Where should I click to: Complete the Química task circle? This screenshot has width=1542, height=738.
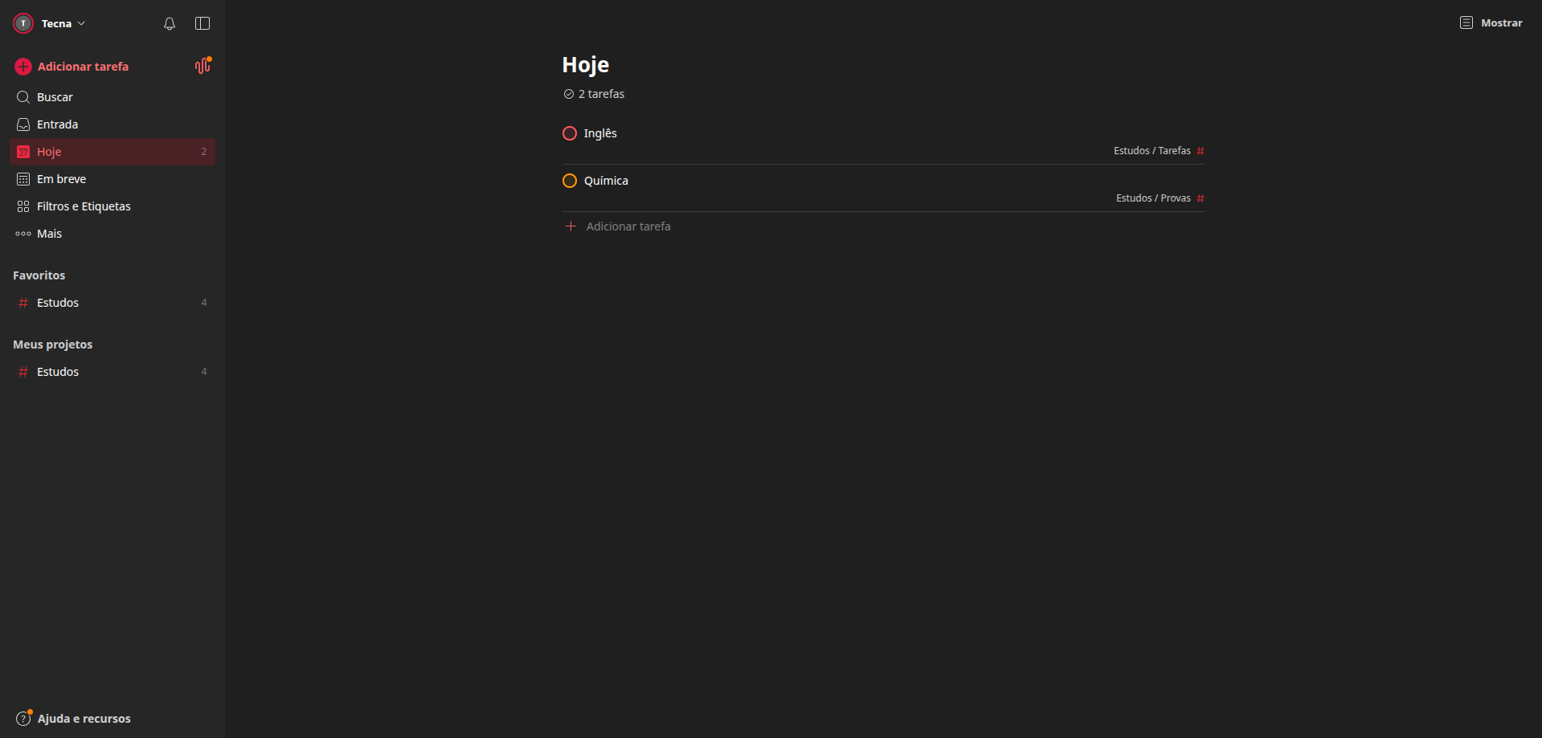click(570, 181)
